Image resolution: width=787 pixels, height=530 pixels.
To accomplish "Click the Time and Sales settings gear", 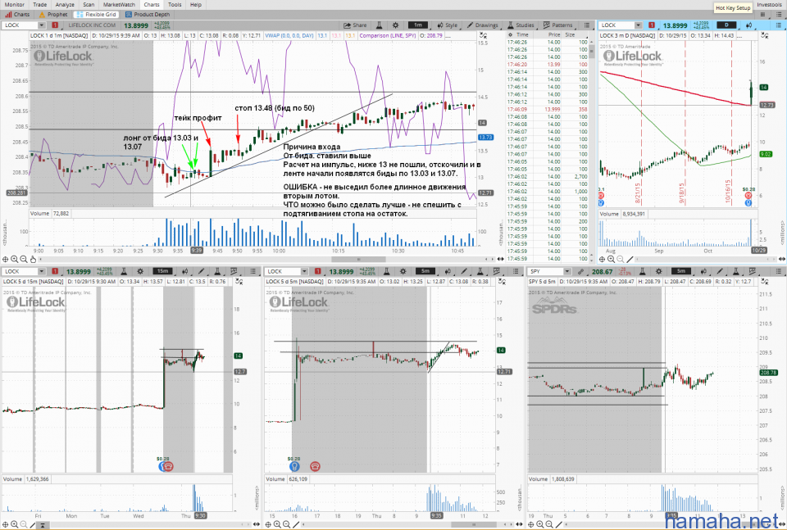I will coord(511,35).
